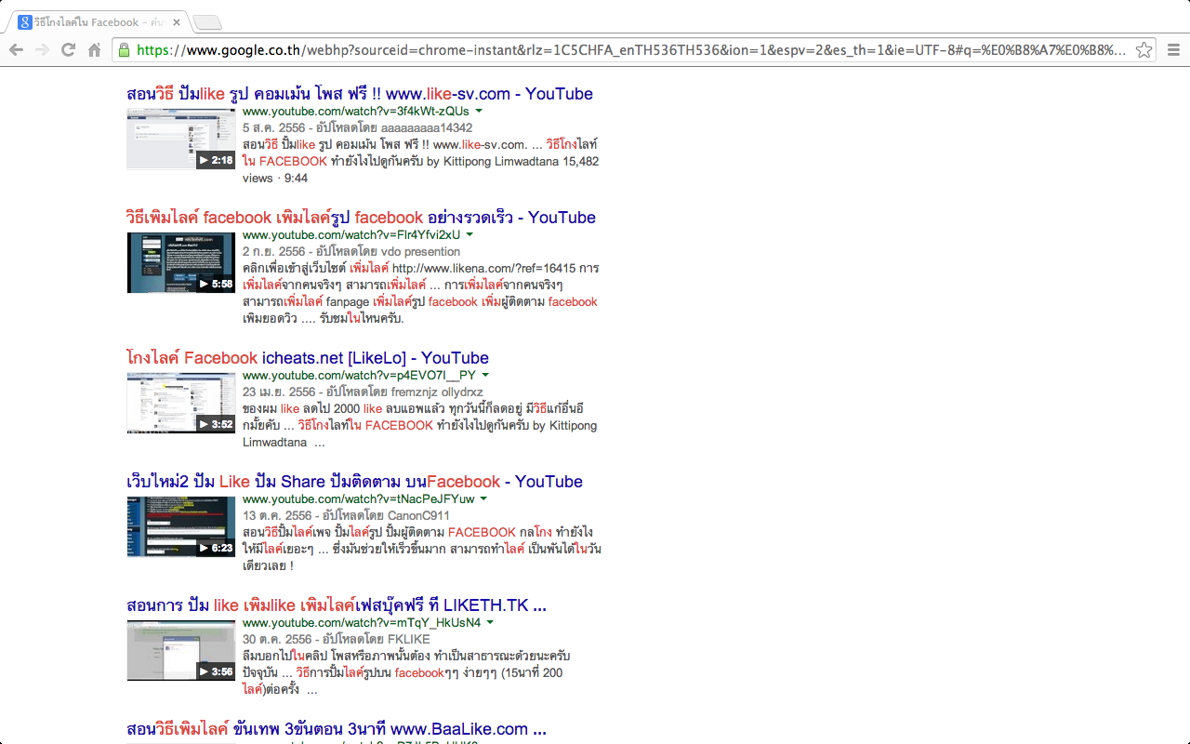Play the video thumbnail showing 5:58 duration
The height and width of the screenshot is (744, 1190).
181,262
